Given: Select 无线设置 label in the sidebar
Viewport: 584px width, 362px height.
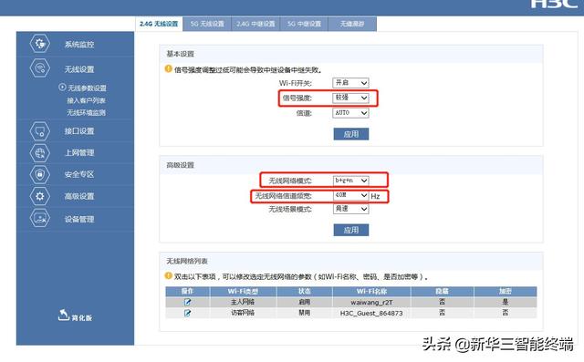Looking at the screenshot, I should (79, 69).
